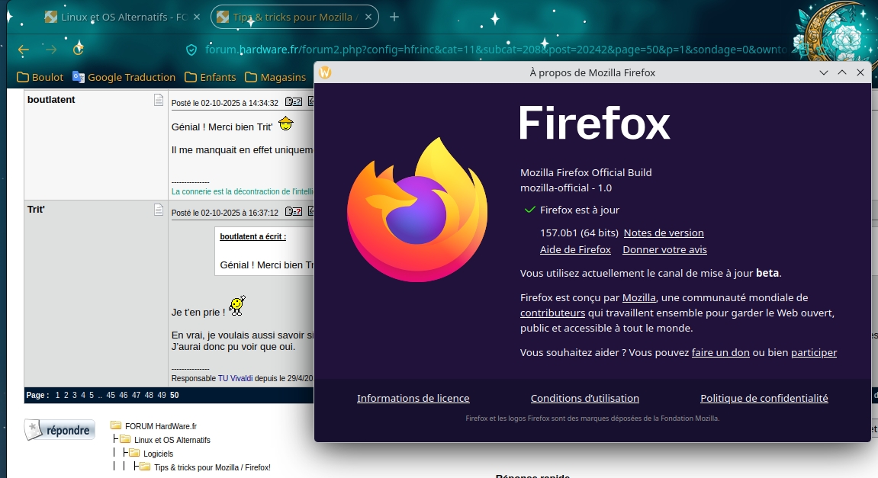This screenshot has height=478, width=878.
Task: Go to page 45 of the topic
Action: (111, 395)
